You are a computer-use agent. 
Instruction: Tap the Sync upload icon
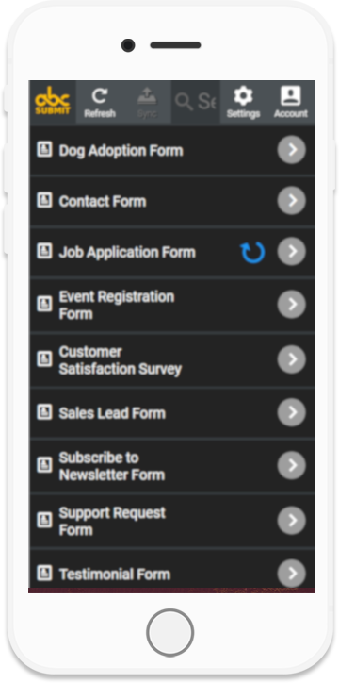pos(147,103)
